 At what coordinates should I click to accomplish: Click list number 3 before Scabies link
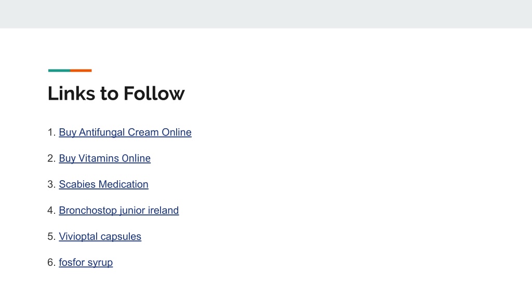[51, 184]
